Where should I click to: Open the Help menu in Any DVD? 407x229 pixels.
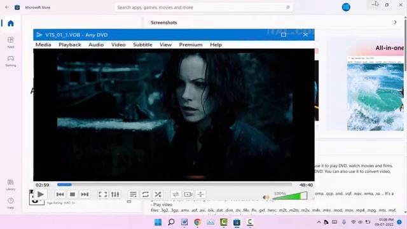216,45
